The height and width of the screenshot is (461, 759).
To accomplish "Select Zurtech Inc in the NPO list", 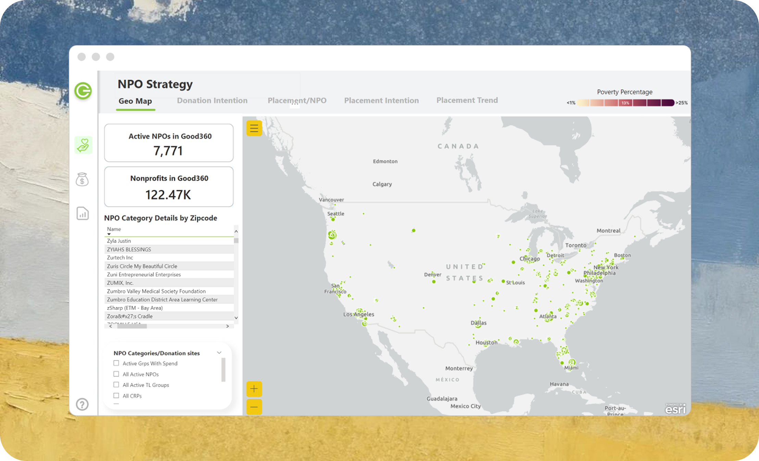I will click(120, 258).
